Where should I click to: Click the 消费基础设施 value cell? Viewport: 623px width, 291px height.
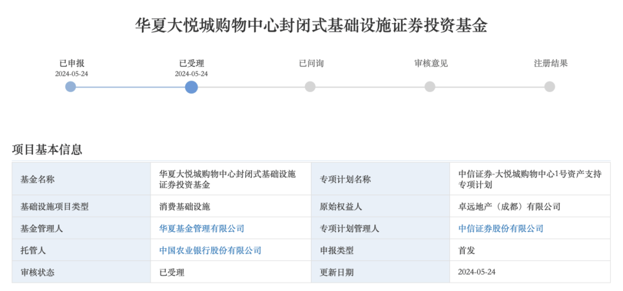pyautogui.click(x=230, y=206)
